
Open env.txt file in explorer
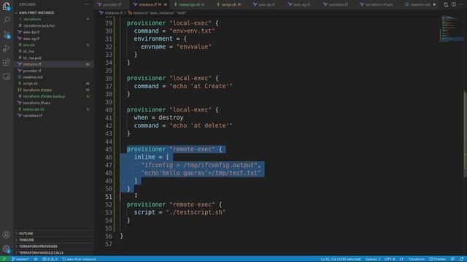29,45
